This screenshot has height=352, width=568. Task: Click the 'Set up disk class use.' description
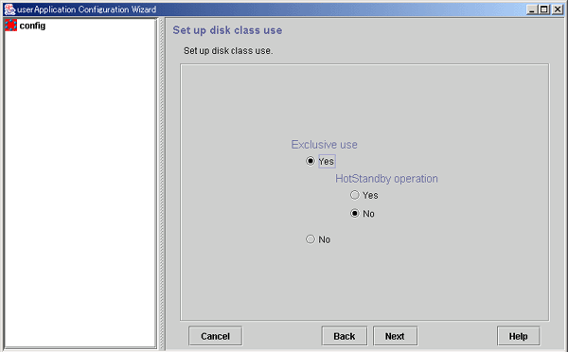228,51
